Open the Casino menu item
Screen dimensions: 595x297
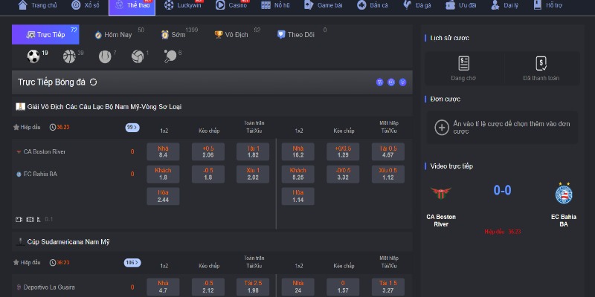coord(232,5)
